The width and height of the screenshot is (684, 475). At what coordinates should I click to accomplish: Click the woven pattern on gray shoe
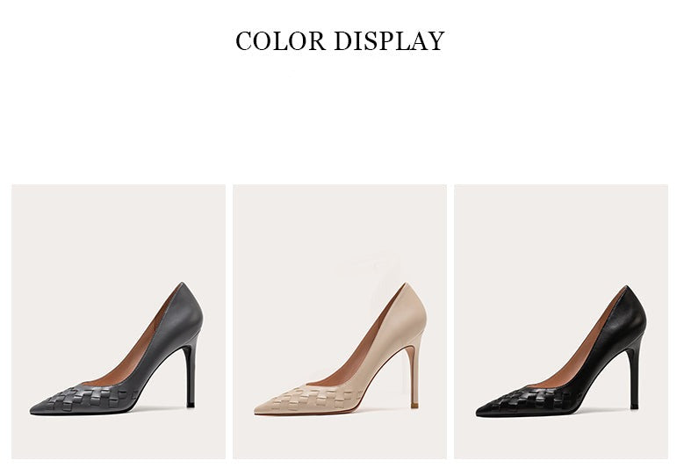[x=91, y=398]
